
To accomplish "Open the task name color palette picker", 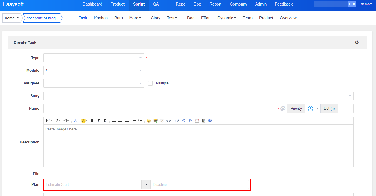I will click(x=283, y=109).
